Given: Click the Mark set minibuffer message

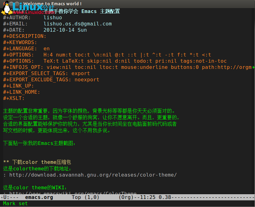Looking at the screenshot, I should click(15, 203).
